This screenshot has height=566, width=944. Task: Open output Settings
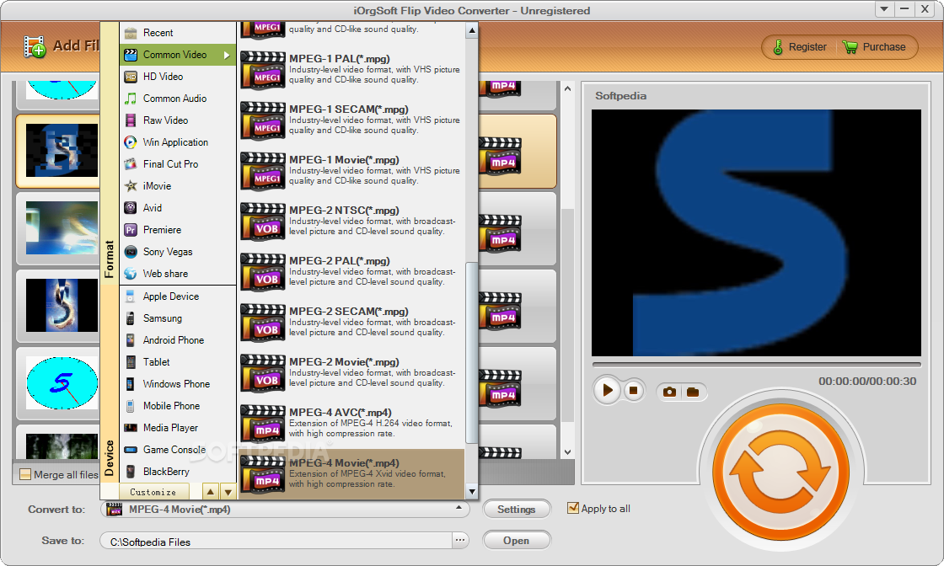pyautogui.click(x=517, y=510)
